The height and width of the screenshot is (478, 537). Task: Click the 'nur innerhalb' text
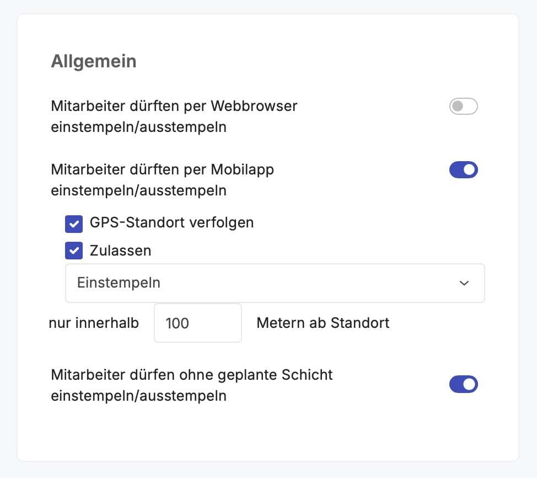point(94,323)
